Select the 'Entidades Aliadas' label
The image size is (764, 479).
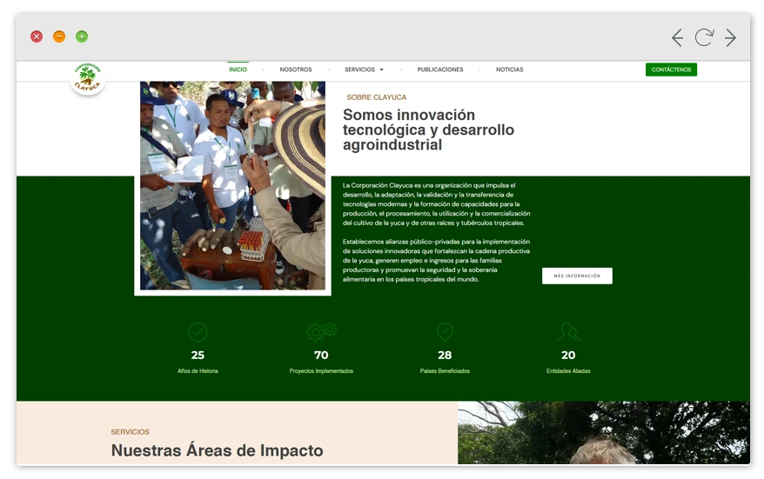coord(568,371)
